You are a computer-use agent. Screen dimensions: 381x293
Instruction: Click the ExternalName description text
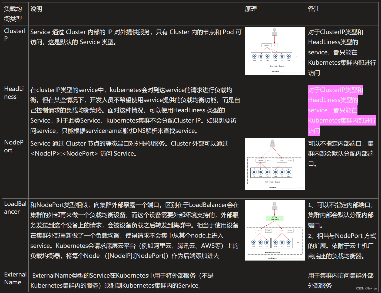pos(122,281)
